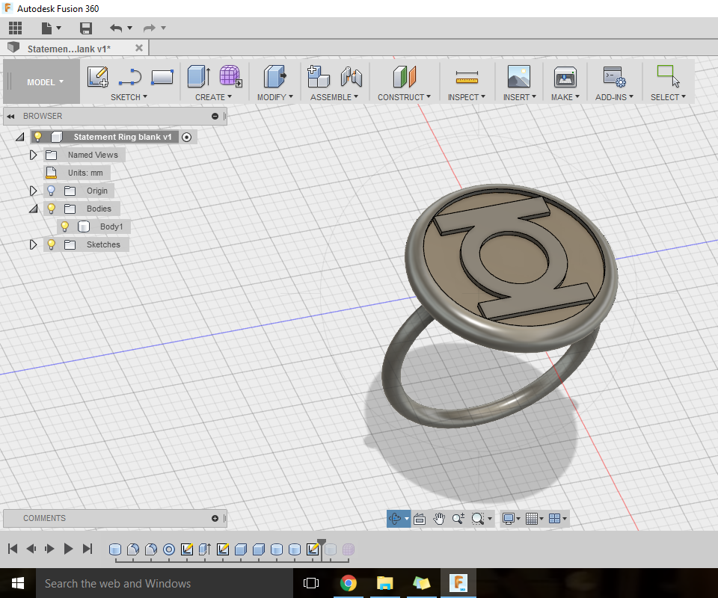Select the Create Sketch tool
Screen dimensions: 718x598
pos(98,76)
